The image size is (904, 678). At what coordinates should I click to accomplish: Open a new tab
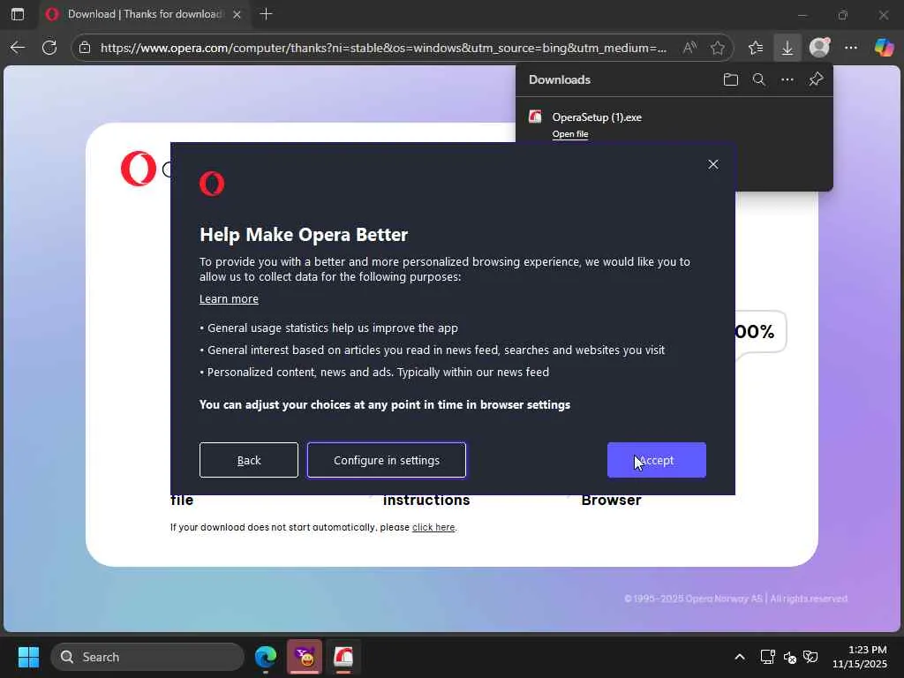(x=266, y=14)
